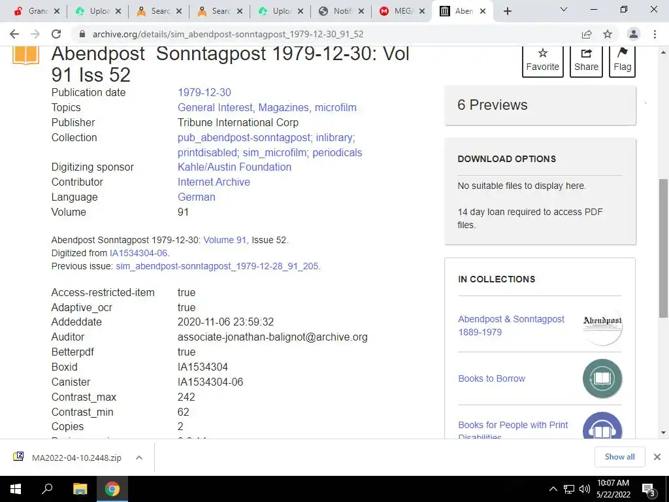Go back to previous page
Screen dimensions: 669x502
pyautogui.click(x=14, y=34)
